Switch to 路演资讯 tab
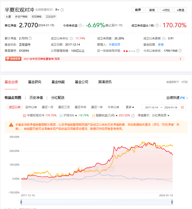 (x=105, y=82)
